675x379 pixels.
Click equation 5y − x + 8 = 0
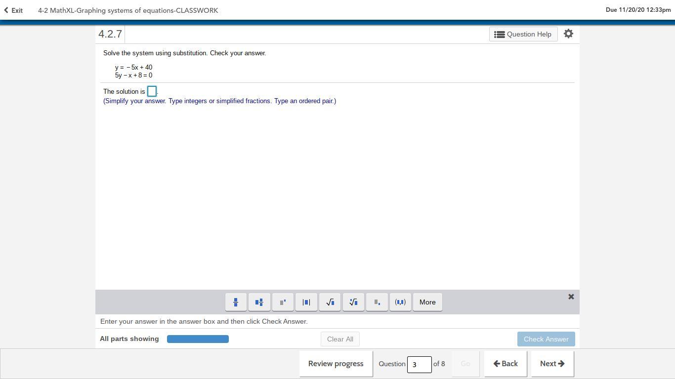point(134,76)
